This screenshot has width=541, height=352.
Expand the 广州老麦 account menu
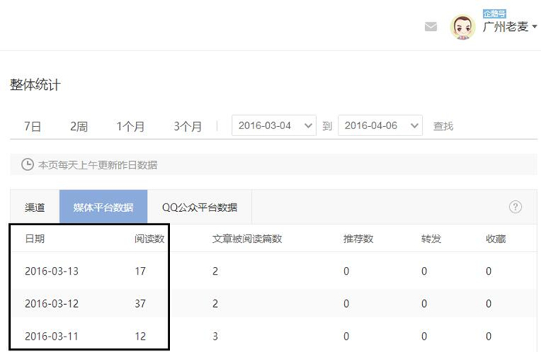coord(509,27)
